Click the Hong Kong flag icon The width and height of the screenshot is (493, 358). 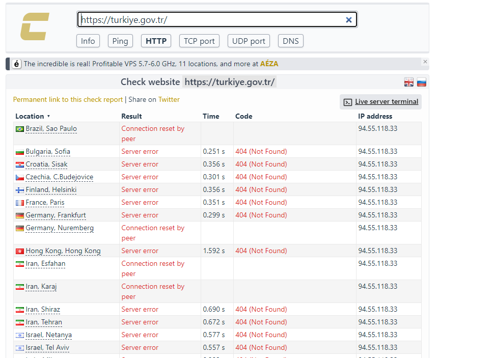[x=20, y=252]
